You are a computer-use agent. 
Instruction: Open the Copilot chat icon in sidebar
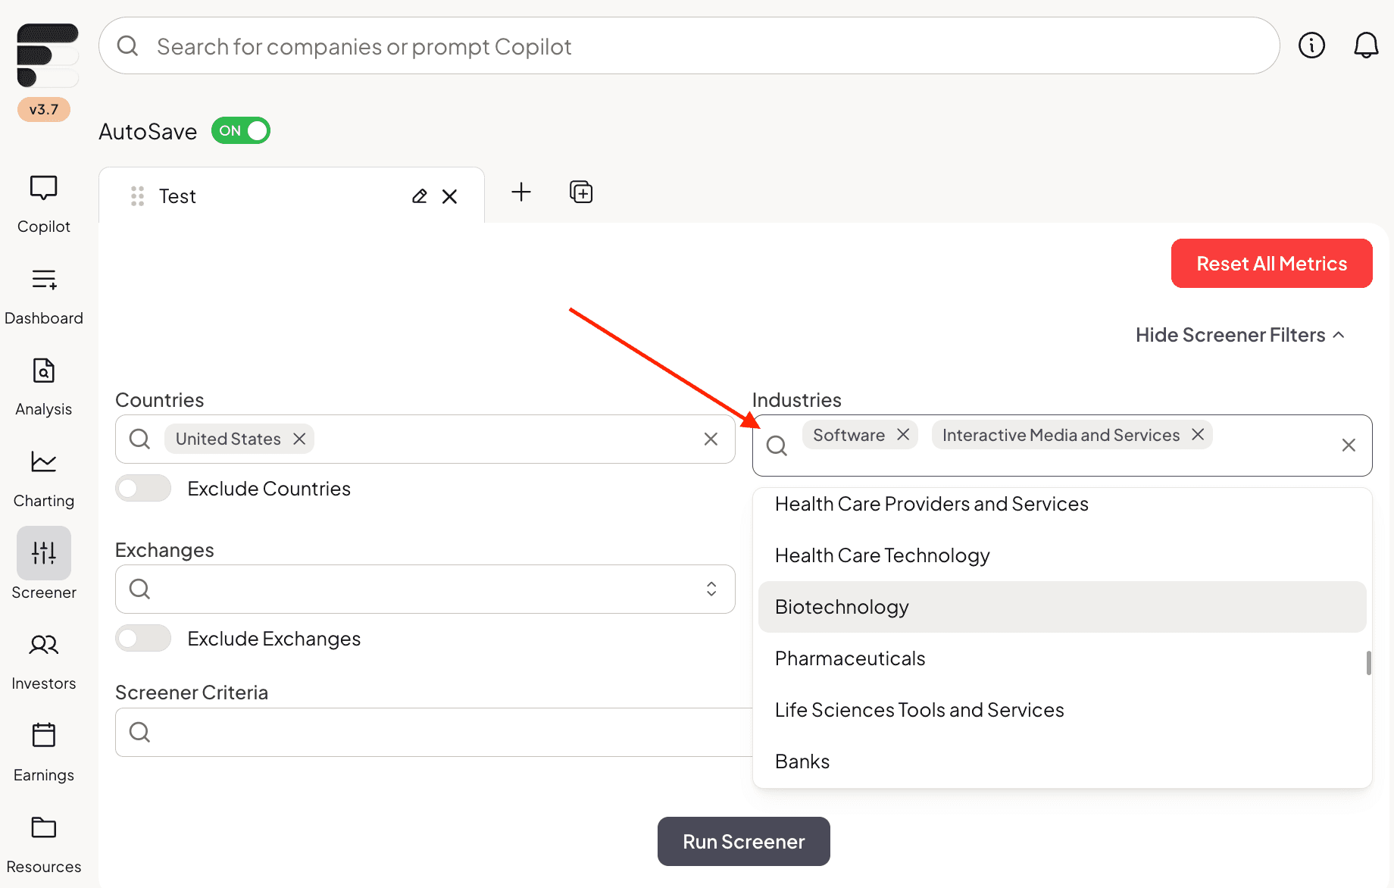pos(43,188)
